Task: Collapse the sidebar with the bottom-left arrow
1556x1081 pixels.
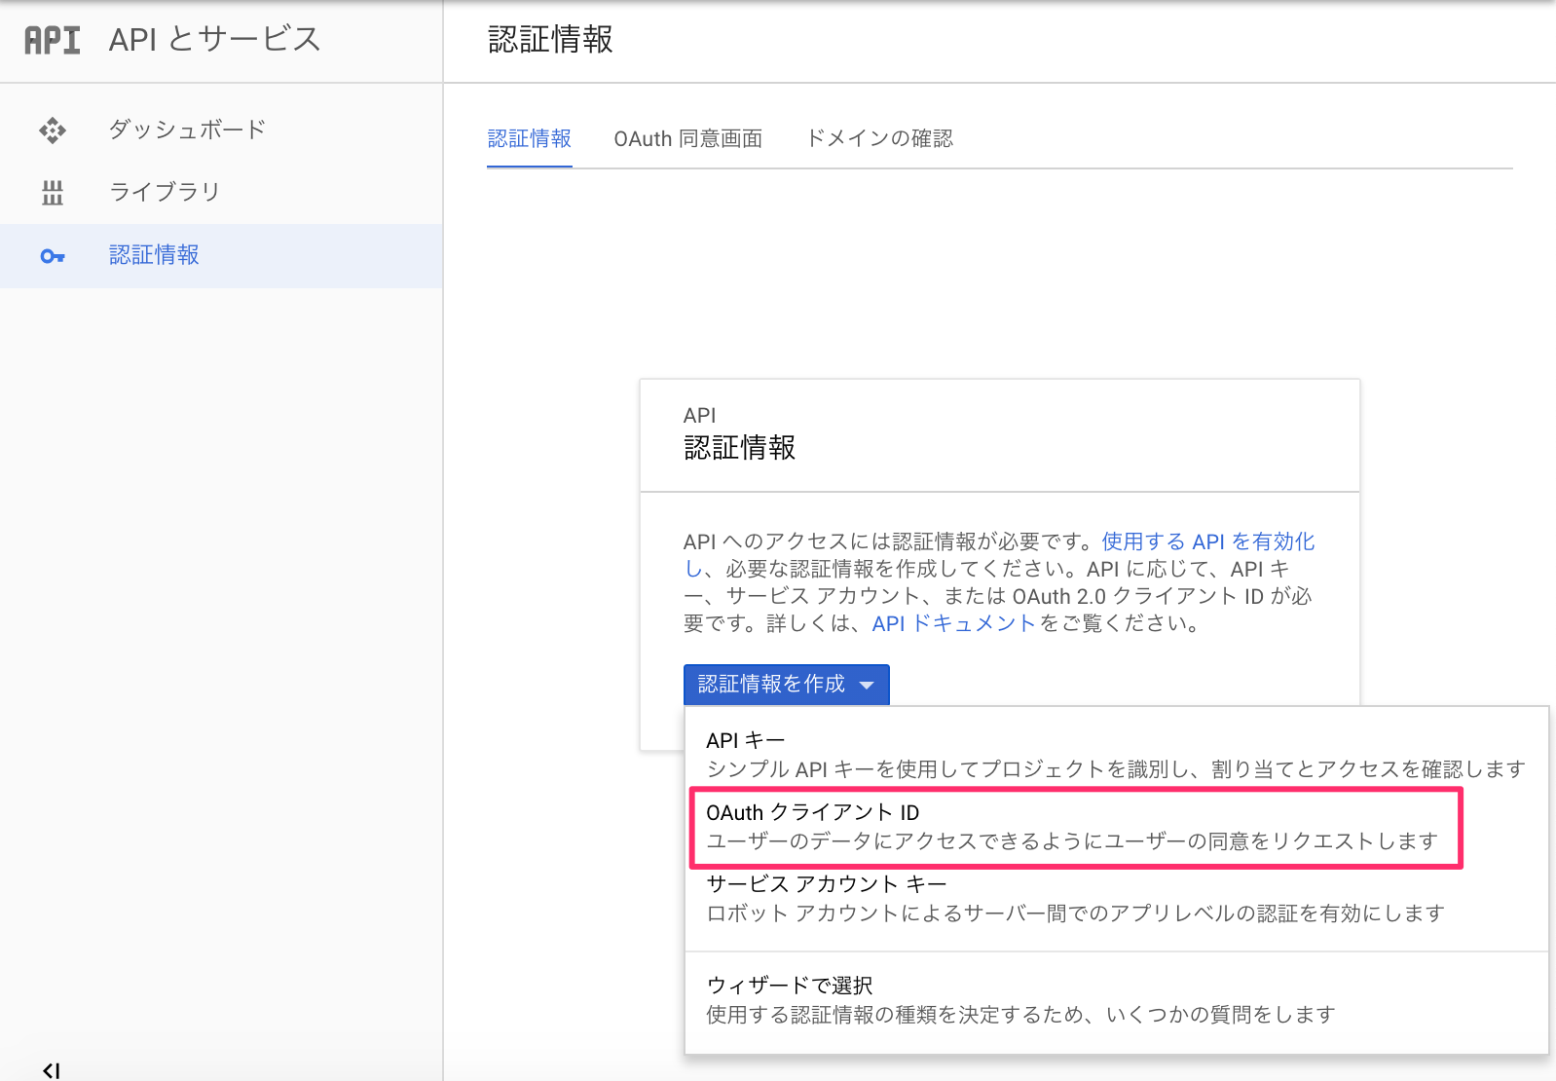Action: pos(52,1070)
